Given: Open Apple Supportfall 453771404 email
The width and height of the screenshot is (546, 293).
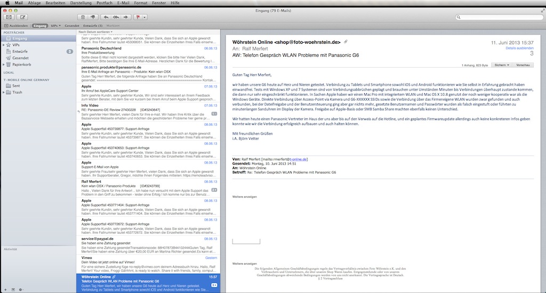Looking at the screenshot, I should 148,207.
